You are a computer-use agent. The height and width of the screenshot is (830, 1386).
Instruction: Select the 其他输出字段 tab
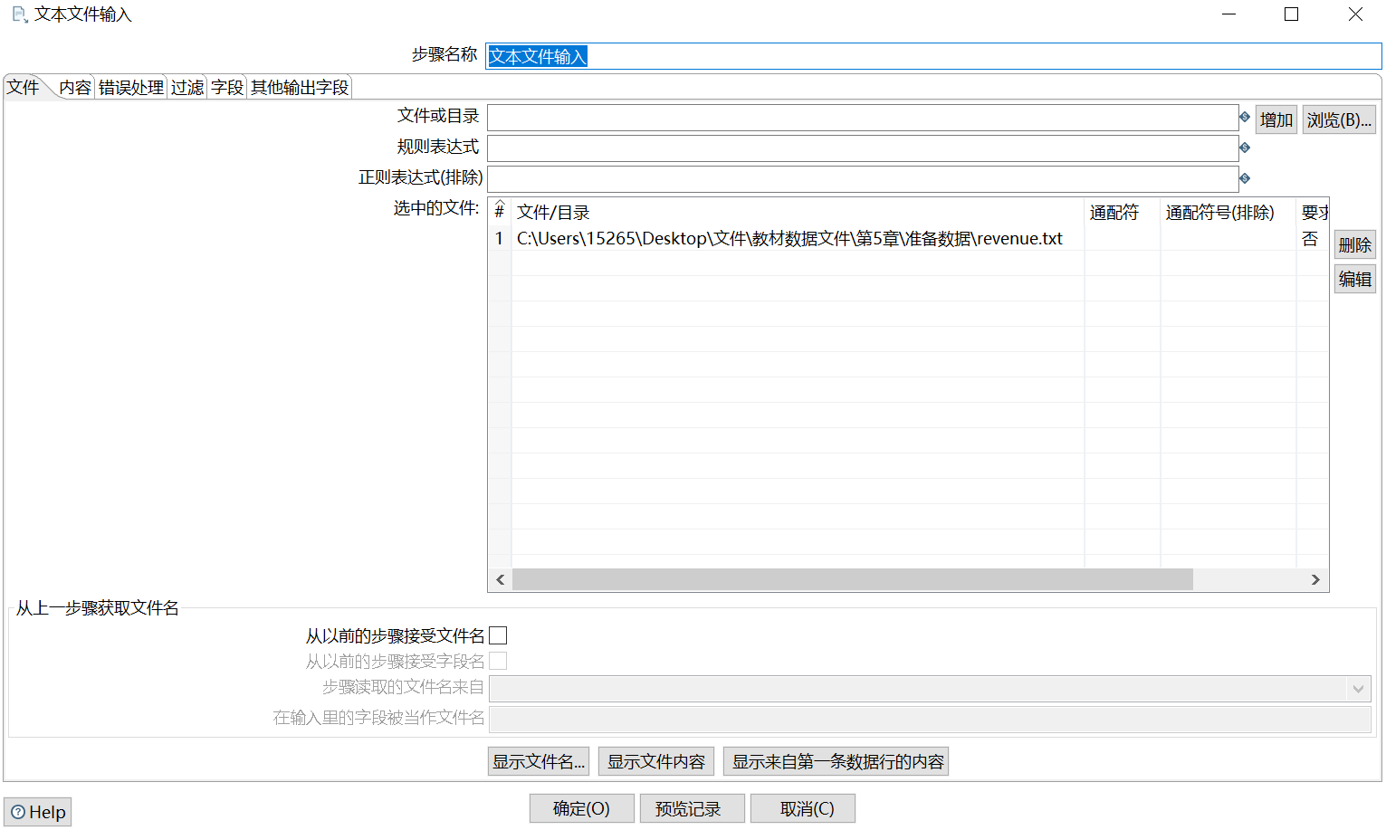click(300, 87)
